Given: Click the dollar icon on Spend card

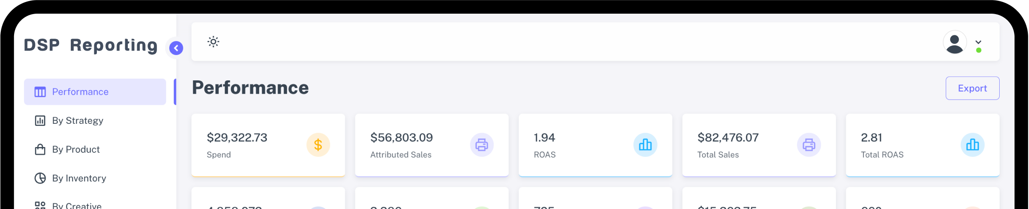Looking at the screenshot, I should point(318,145).
